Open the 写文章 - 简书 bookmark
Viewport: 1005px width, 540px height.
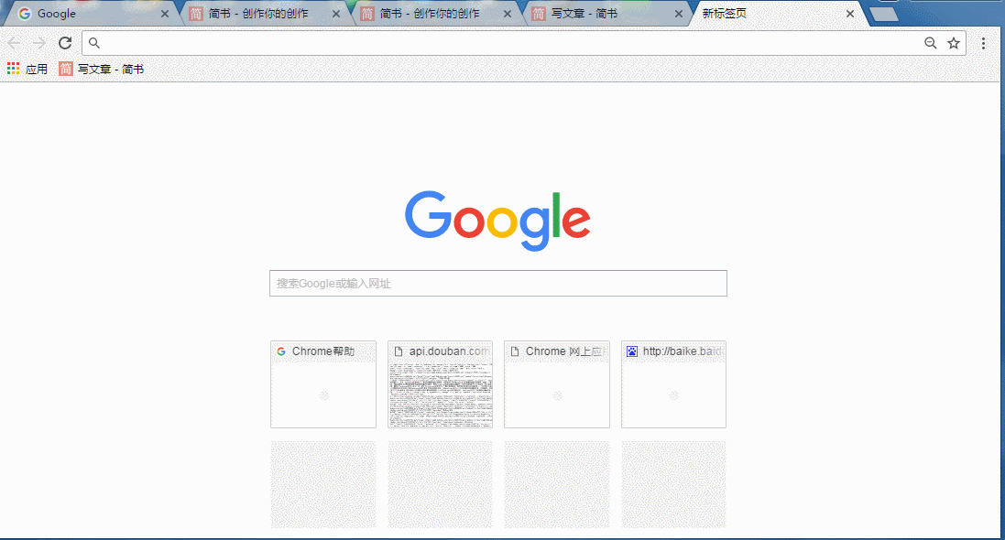point(102,69)
